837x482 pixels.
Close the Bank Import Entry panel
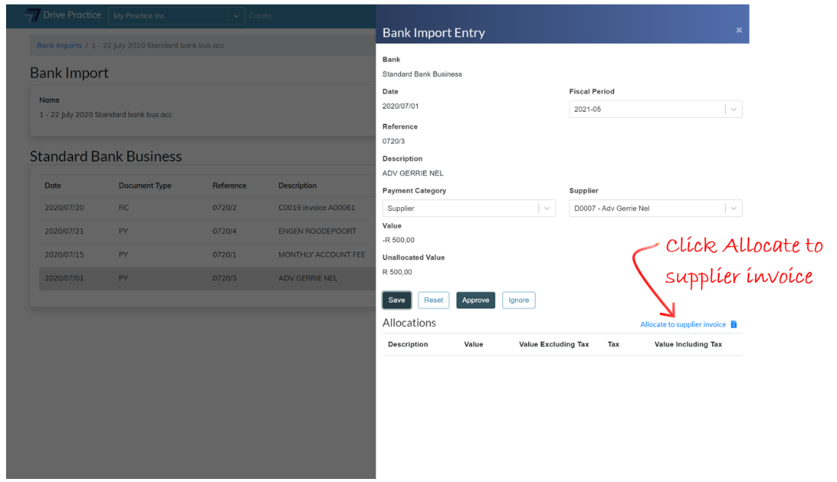pyautogui.click(x=740, y=30)
